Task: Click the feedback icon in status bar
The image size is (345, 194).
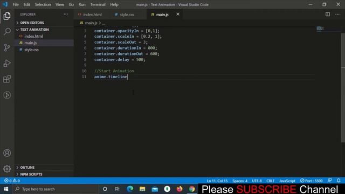Action: point(329,181)
